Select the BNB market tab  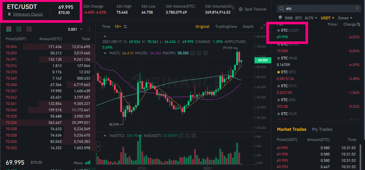[x=289, y=18]
